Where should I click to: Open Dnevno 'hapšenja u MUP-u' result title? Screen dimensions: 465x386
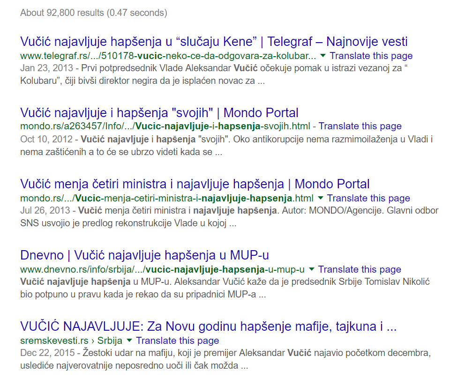[144, 255]
